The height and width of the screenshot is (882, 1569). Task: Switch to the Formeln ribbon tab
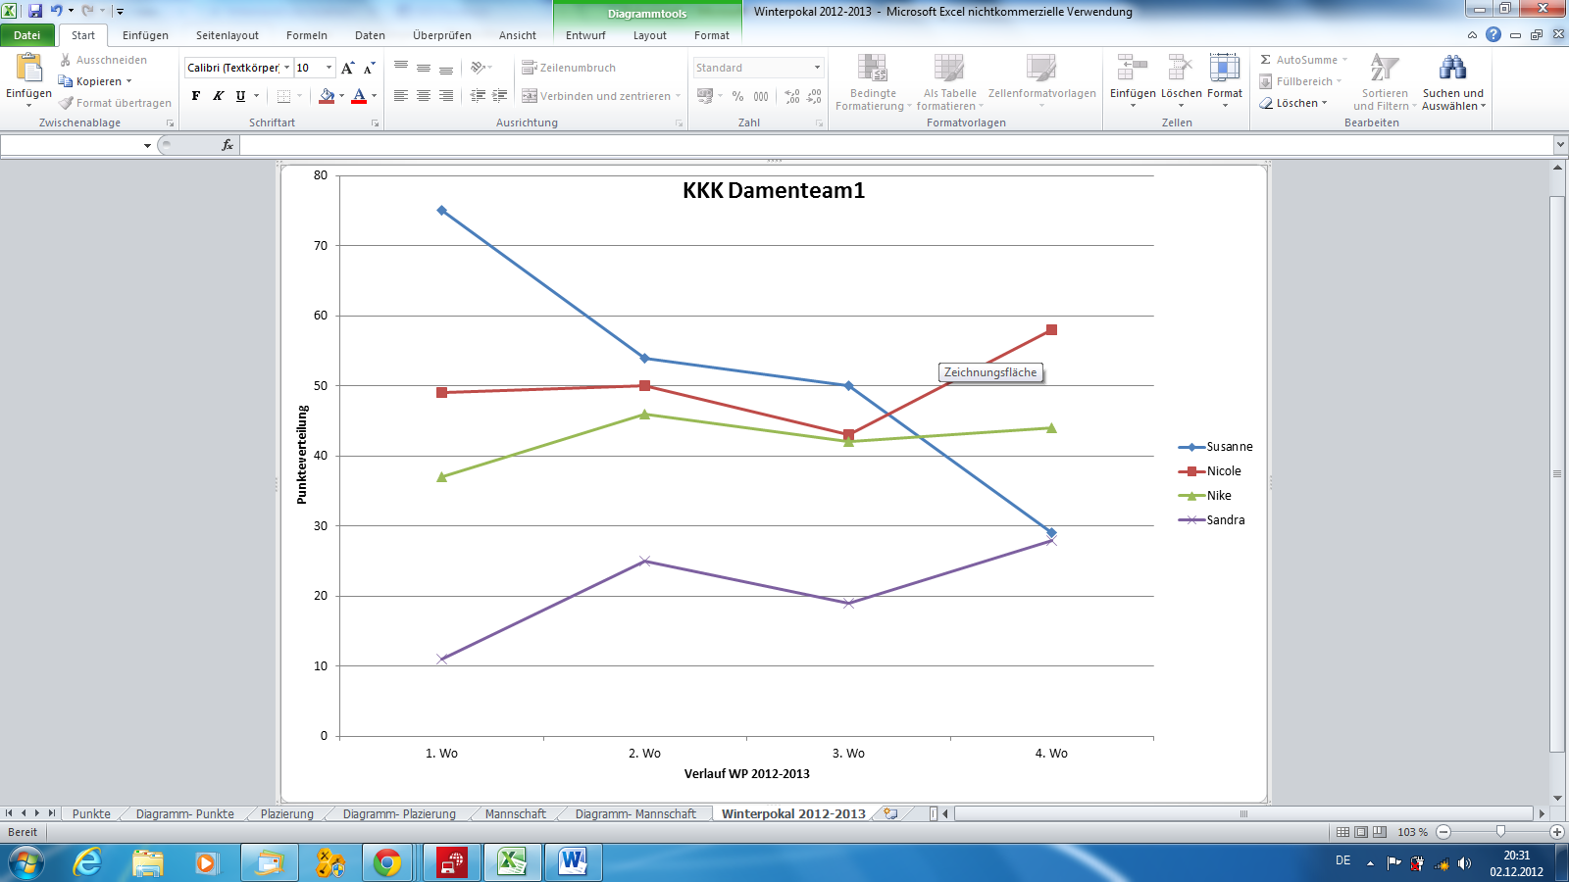307,35
